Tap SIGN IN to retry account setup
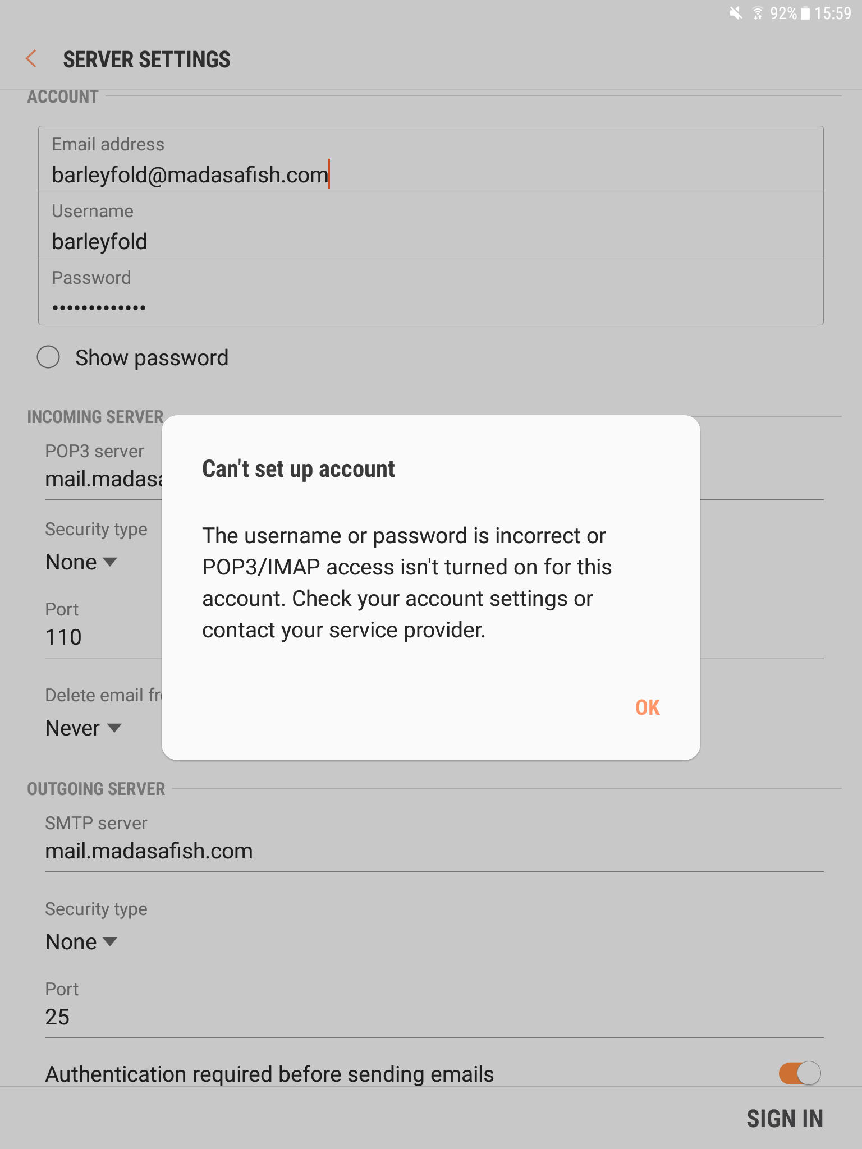Screen dimensions: 862x1149 click(x=785, y=1118)
